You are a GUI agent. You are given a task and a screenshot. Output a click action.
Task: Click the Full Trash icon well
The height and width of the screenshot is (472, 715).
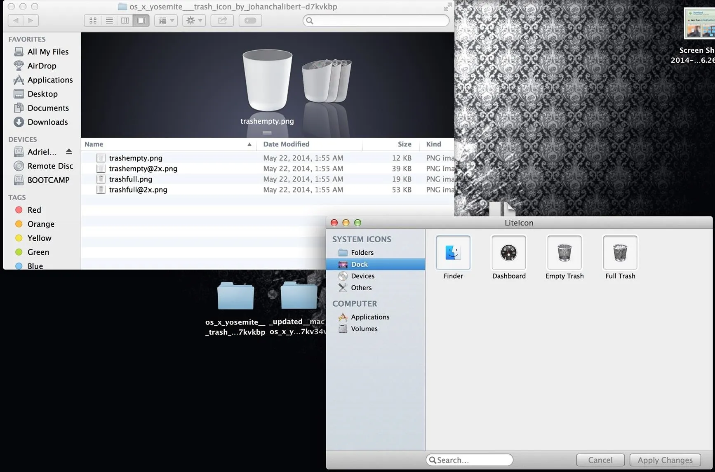(x=620, y=252)
